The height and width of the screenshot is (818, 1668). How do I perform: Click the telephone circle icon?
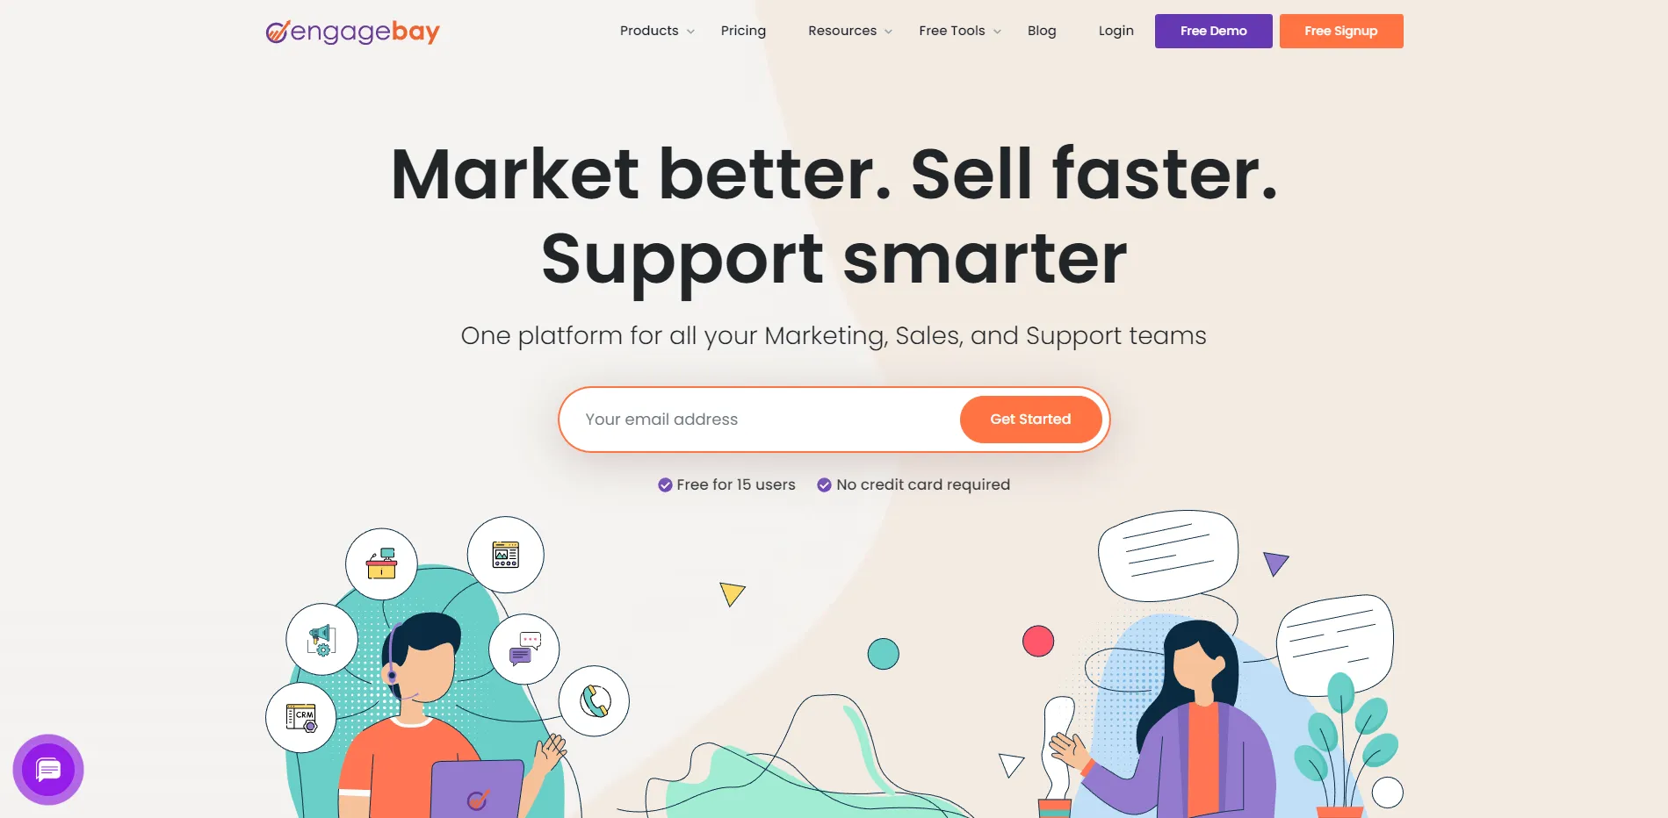(x=595, y=700)
